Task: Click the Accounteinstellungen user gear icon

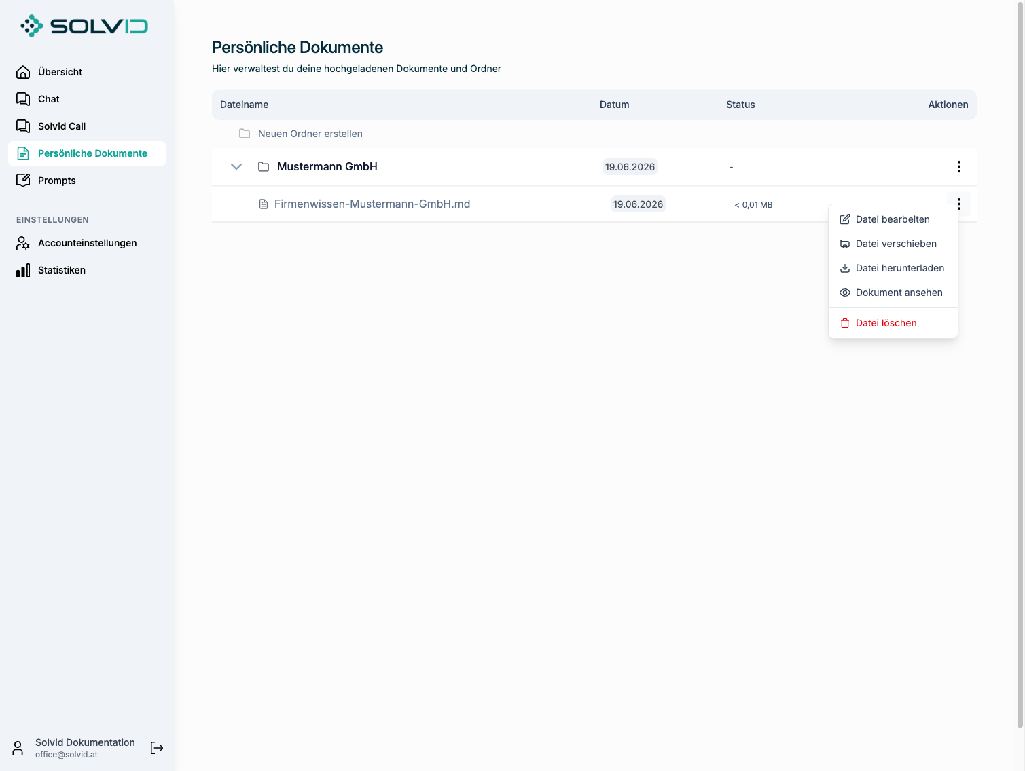Action: [x=23, y=243]
